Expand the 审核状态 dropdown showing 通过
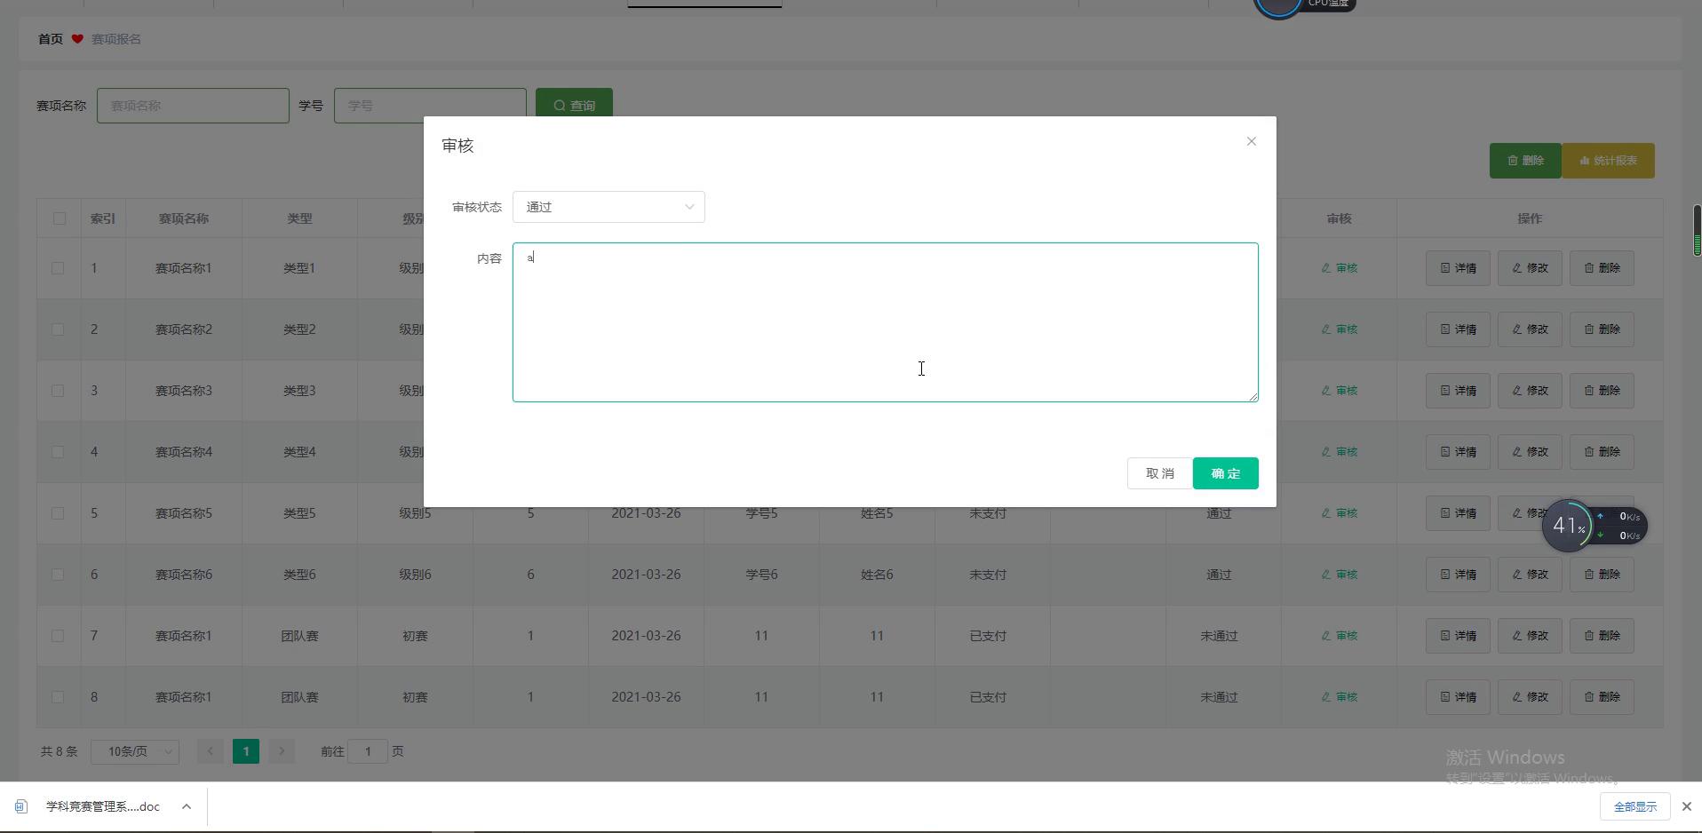Image resolution: width=1702 pixels, height=833 pixels. pos(608,207)
